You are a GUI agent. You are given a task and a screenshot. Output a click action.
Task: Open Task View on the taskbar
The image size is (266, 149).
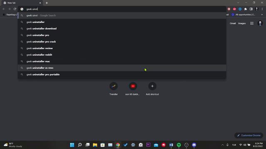click(87, 145)
